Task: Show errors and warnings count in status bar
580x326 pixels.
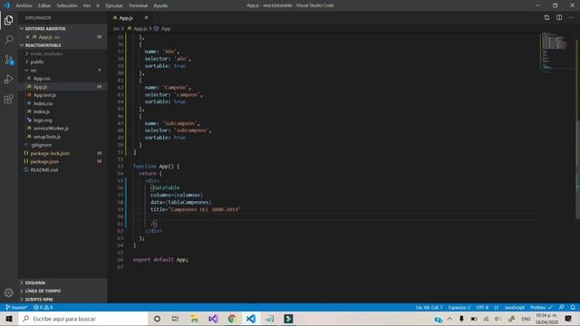Action: pyautogui.click(x=43, y=308)
